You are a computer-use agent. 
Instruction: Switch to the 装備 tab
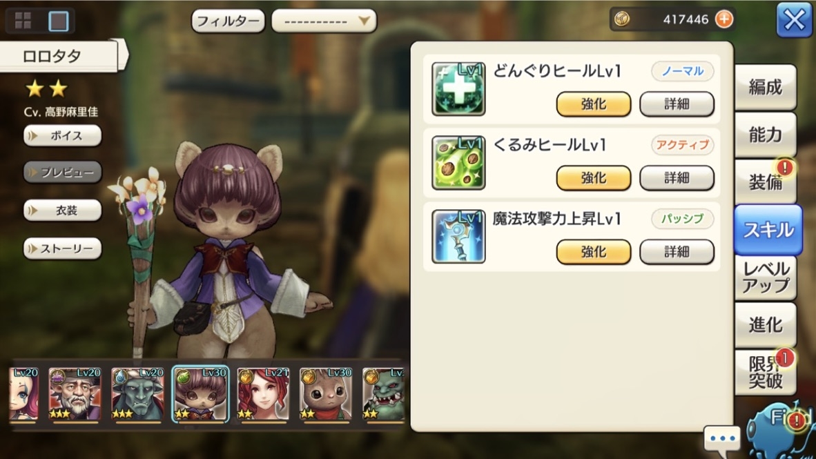pos(766,182)
